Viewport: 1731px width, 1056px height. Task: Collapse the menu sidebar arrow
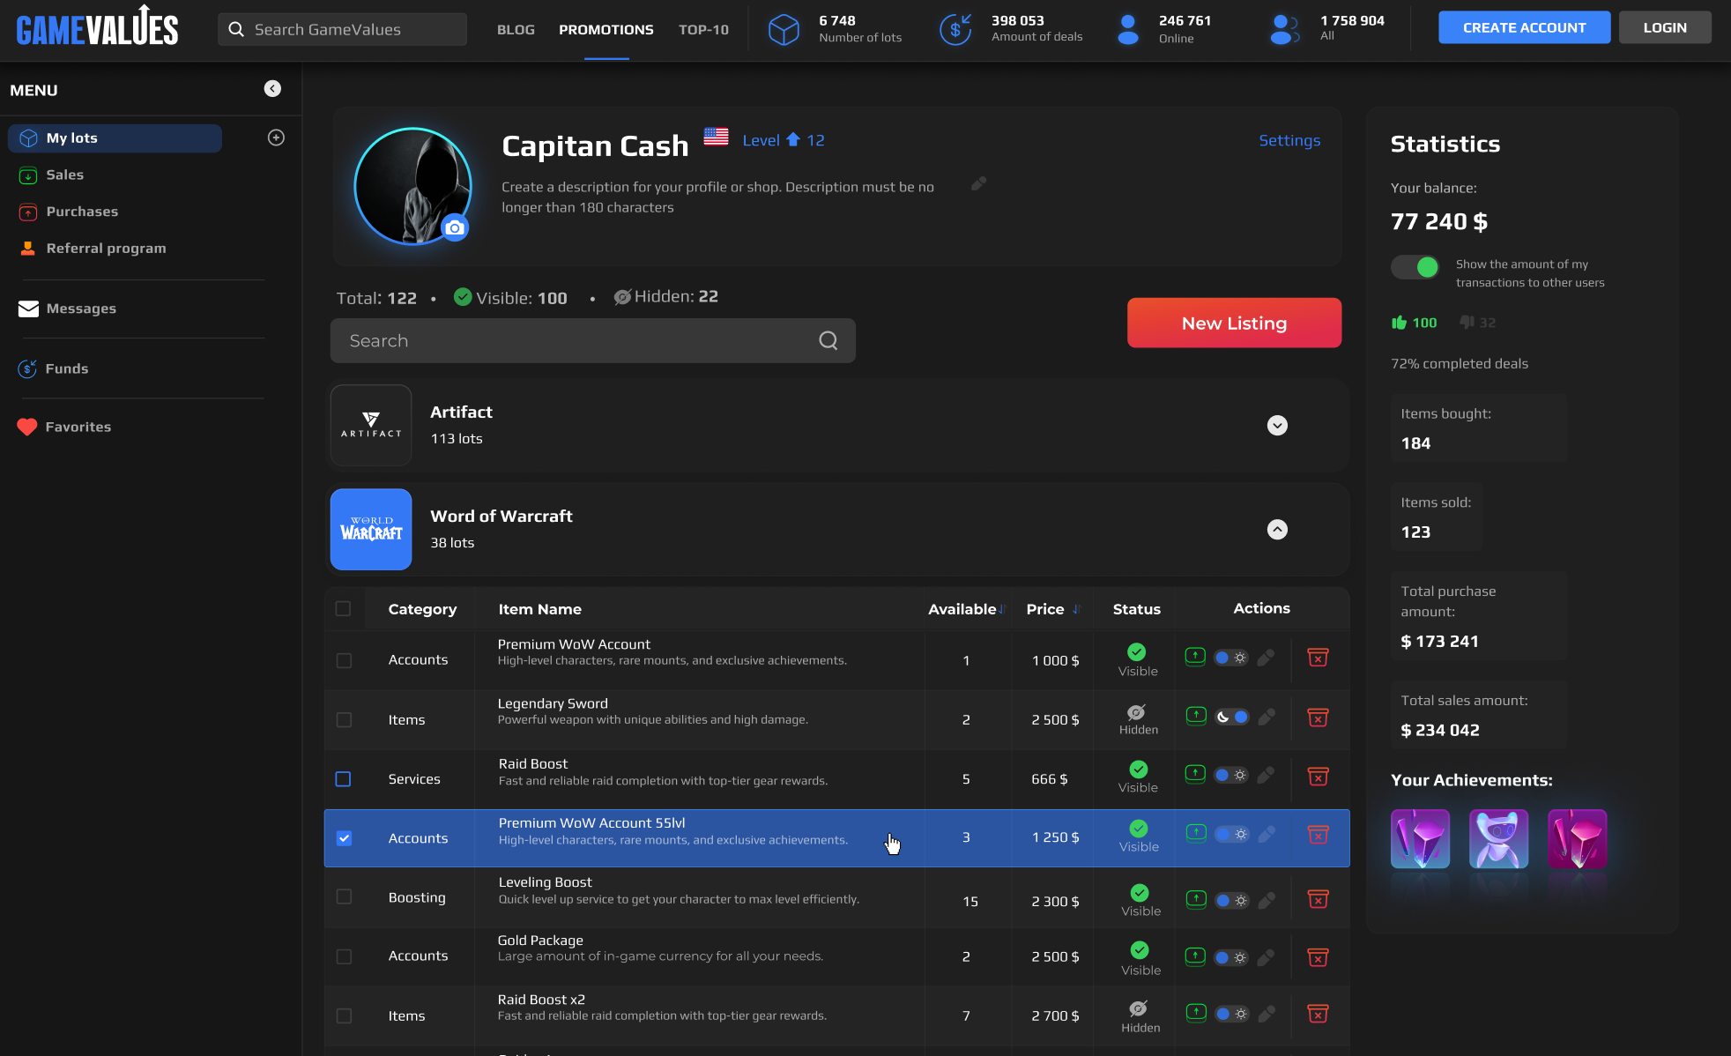[x=272, y=88]
